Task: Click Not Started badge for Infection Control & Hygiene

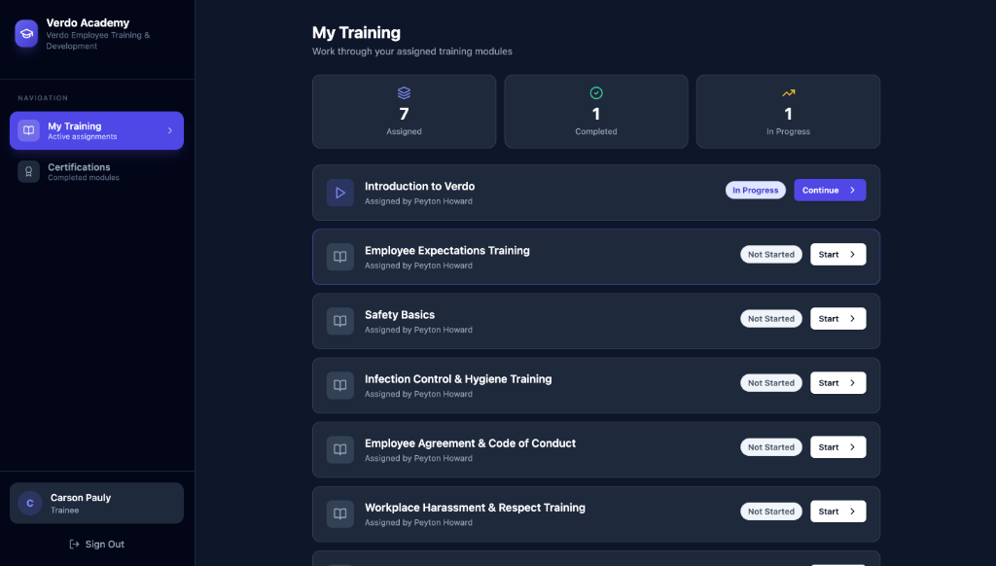Action: [x=771, y=382]
